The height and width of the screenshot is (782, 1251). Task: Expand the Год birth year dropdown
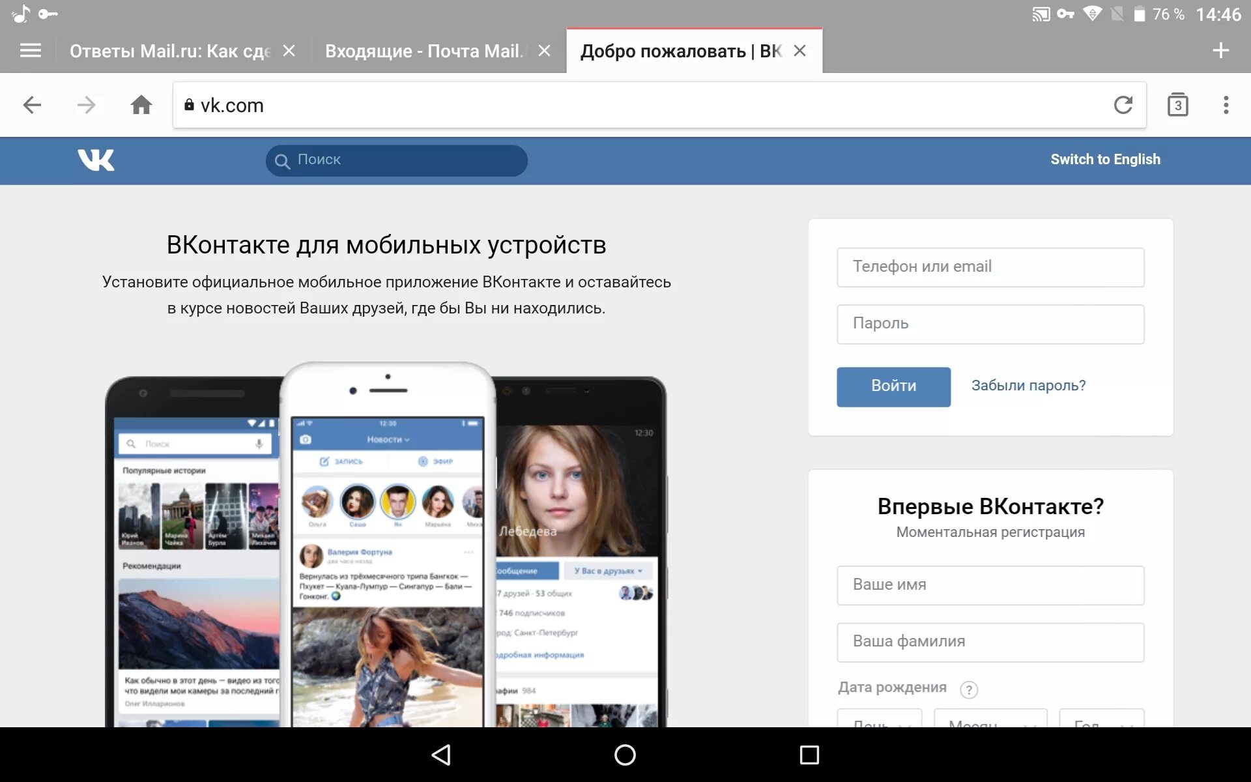pyautogui.click(x=1101, y=719)
